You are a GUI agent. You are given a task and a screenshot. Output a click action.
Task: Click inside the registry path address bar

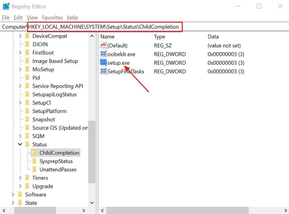[x=102, y=26]
